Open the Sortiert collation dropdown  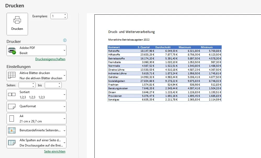click(x=64, y=94)
